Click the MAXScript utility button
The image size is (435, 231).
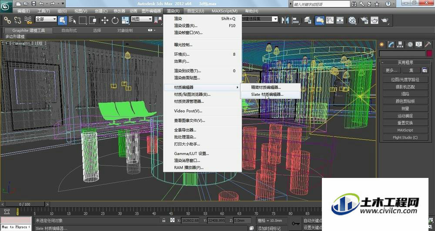(405, 130)
